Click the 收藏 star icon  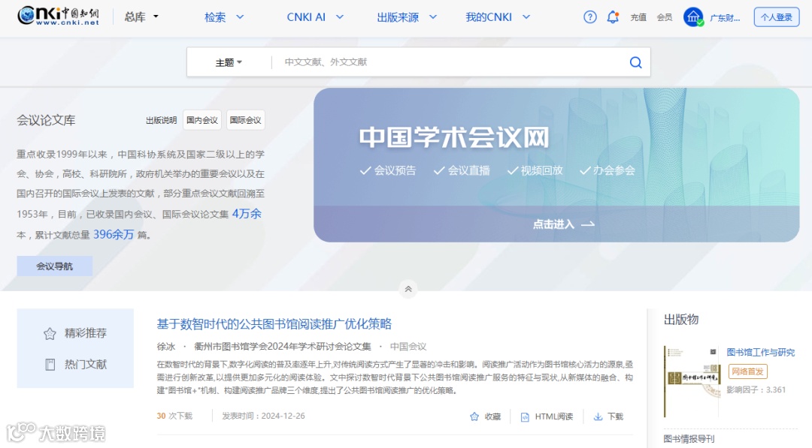click(x=474, y=416)
